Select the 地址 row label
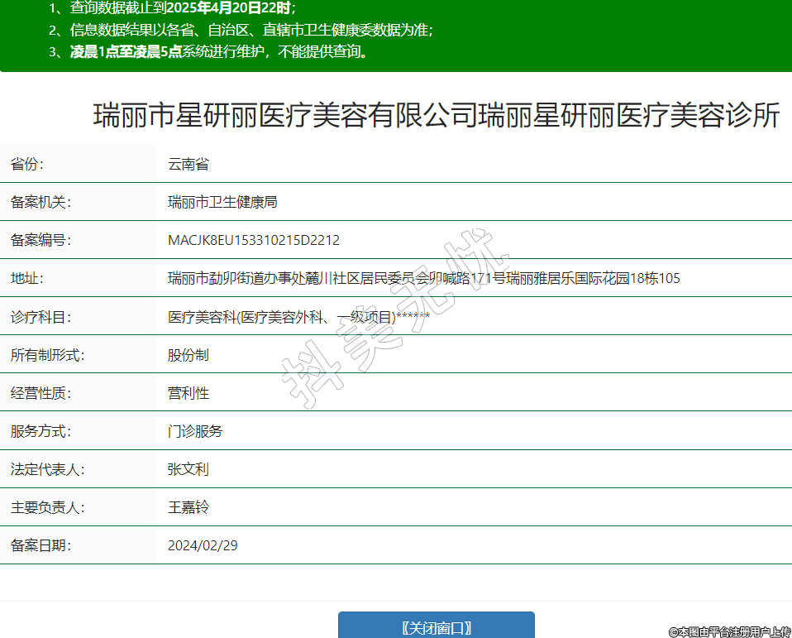The height and width of the screenshot is (638, 792). [x=27, y=278]
